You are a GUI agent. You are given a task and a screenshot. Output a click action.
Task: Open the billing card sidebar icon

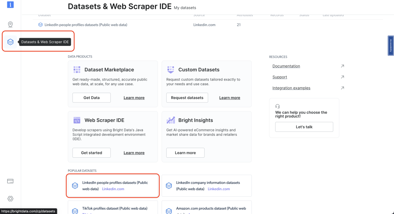click(x=10, y=181)
